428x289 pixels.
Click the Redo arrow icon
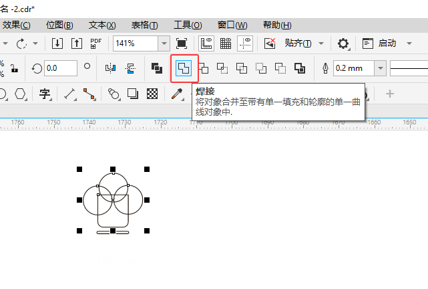pos(21,43)
